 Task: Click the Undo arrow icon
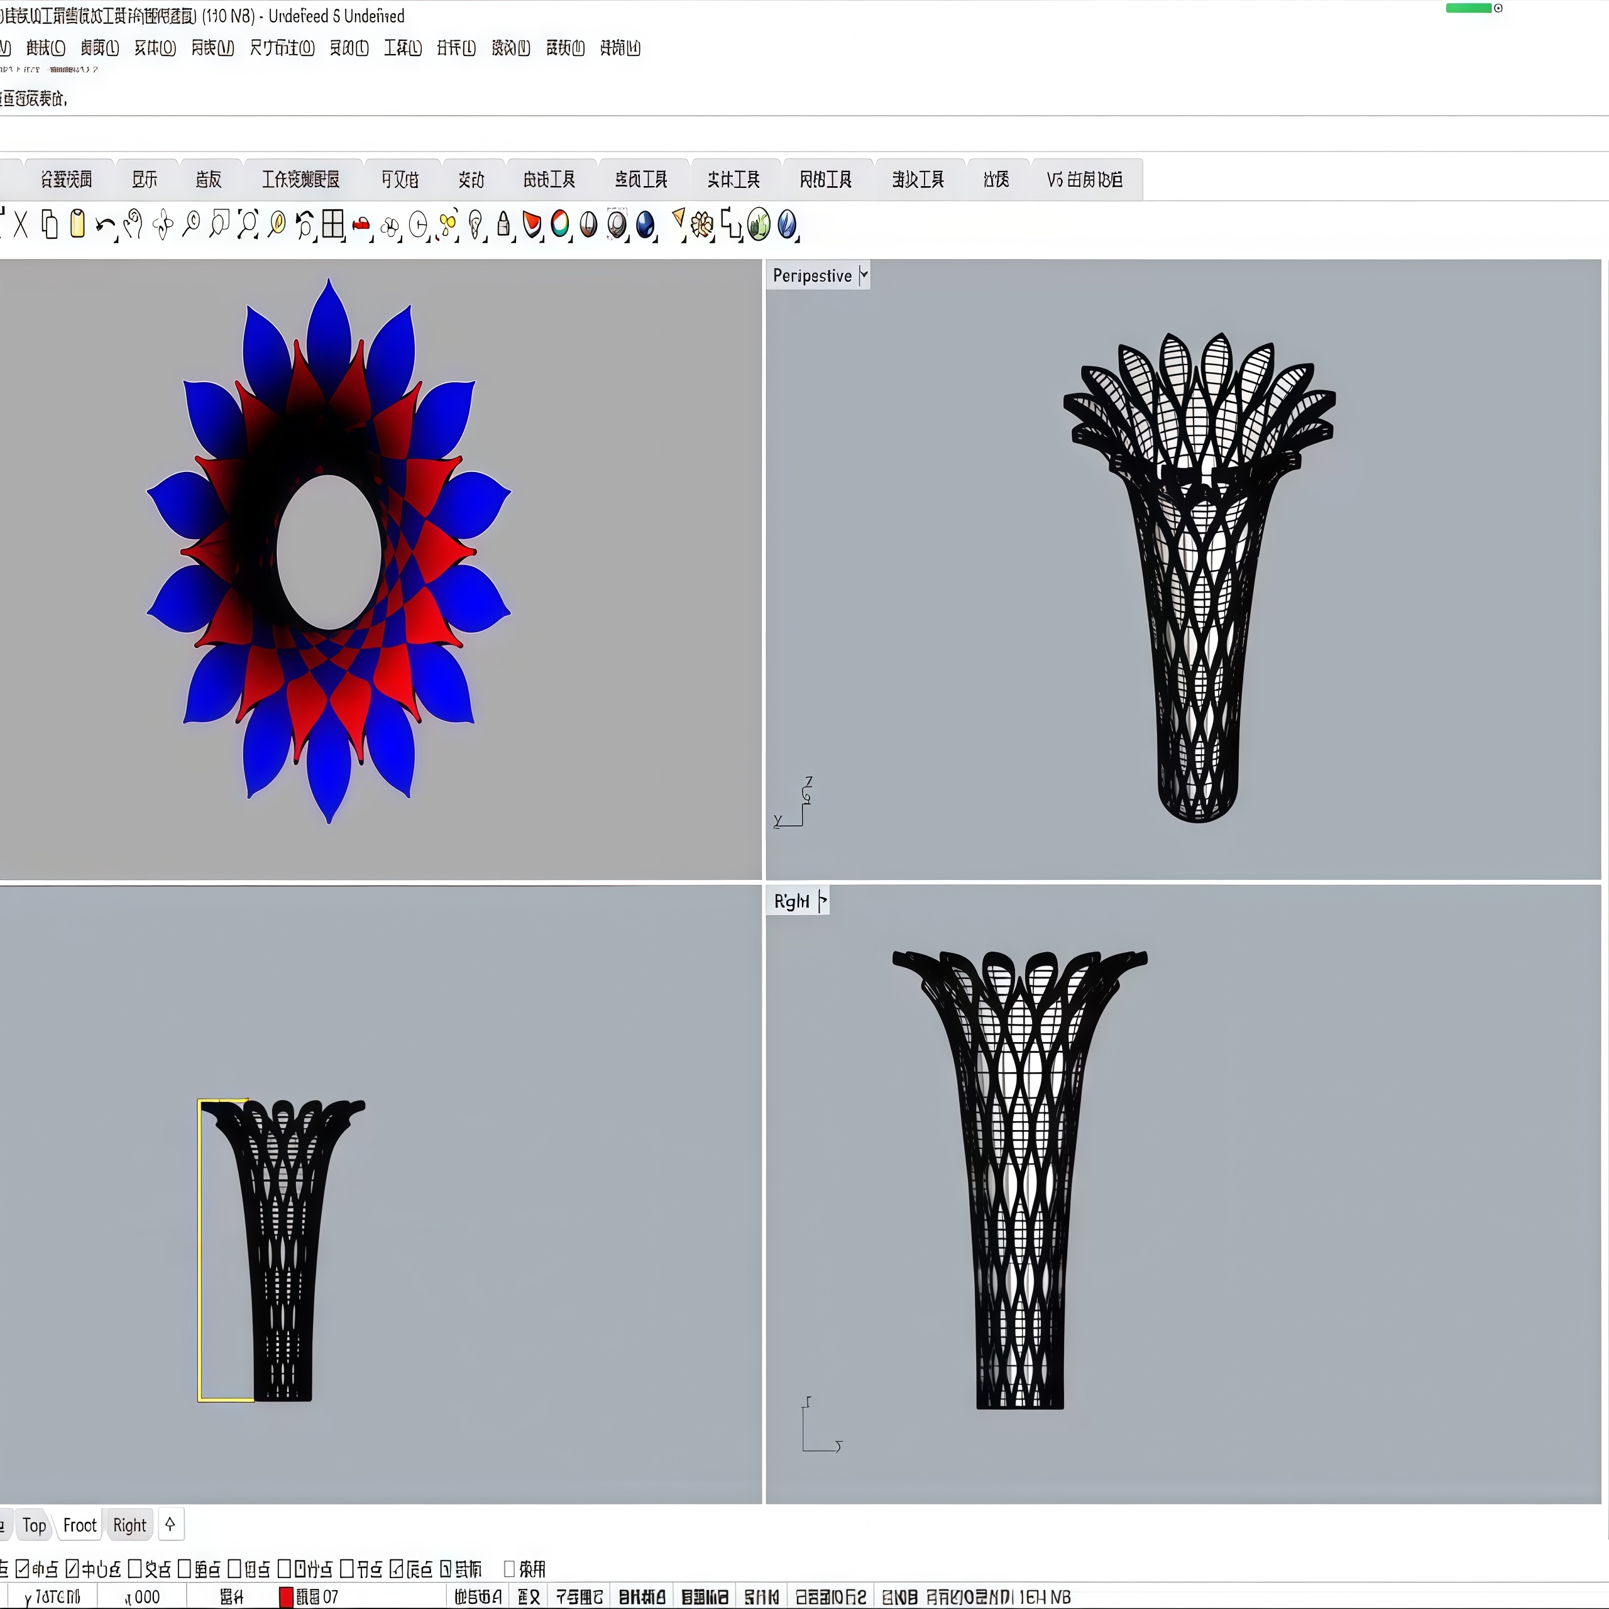coord(104,225)
